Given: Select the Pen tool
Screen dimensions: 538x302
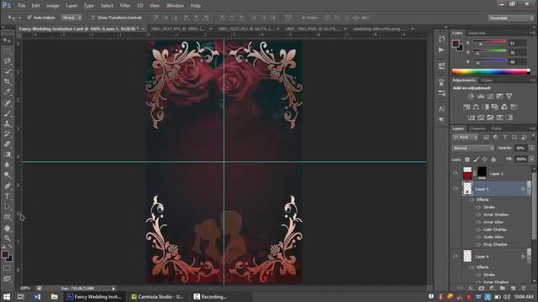Looking at the screenshot, I should [x=8, y=186].
